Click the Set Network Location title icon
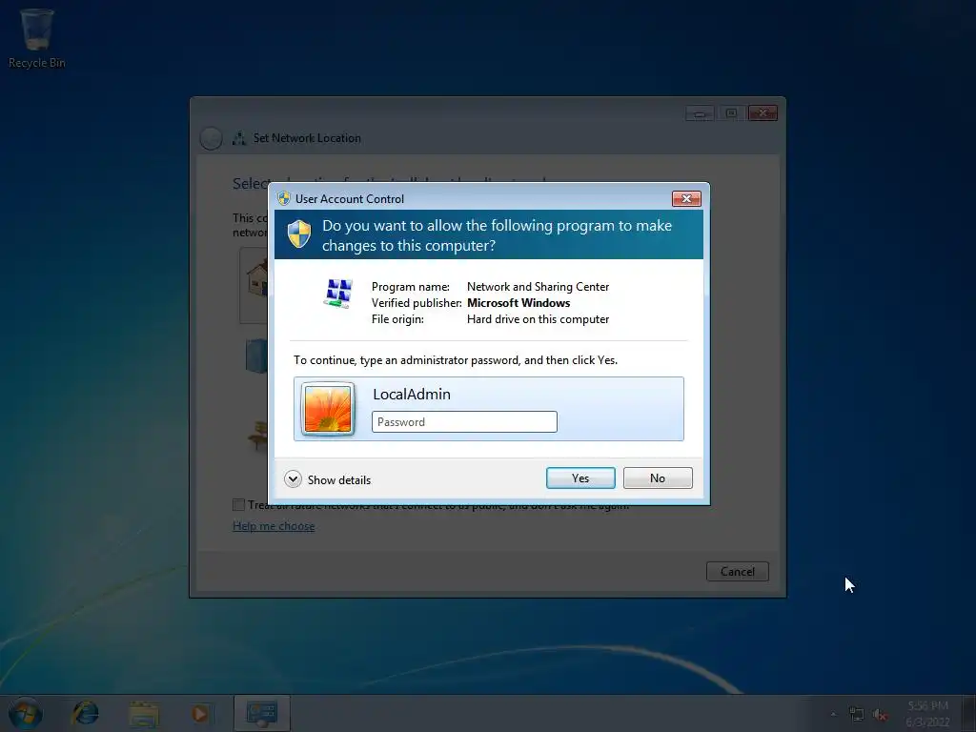976x732 pixels. point(239,138)
